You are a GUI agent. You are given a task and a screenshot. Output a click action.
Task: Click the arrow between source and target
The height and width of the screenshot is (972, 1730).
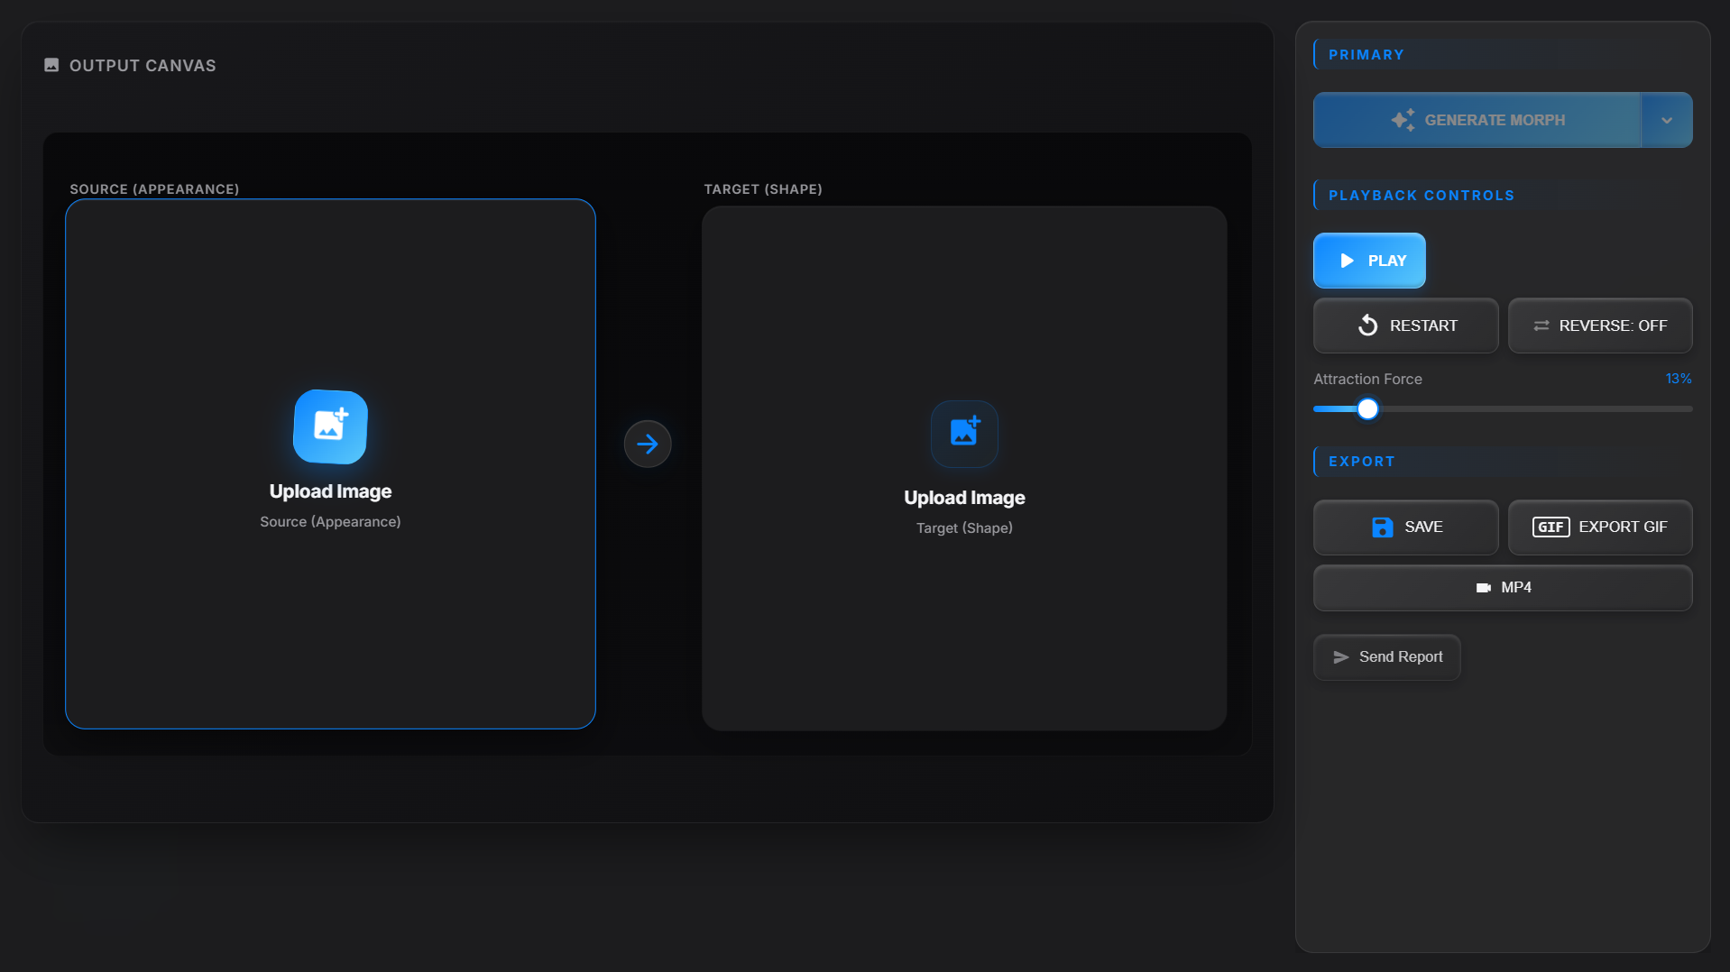648,444
